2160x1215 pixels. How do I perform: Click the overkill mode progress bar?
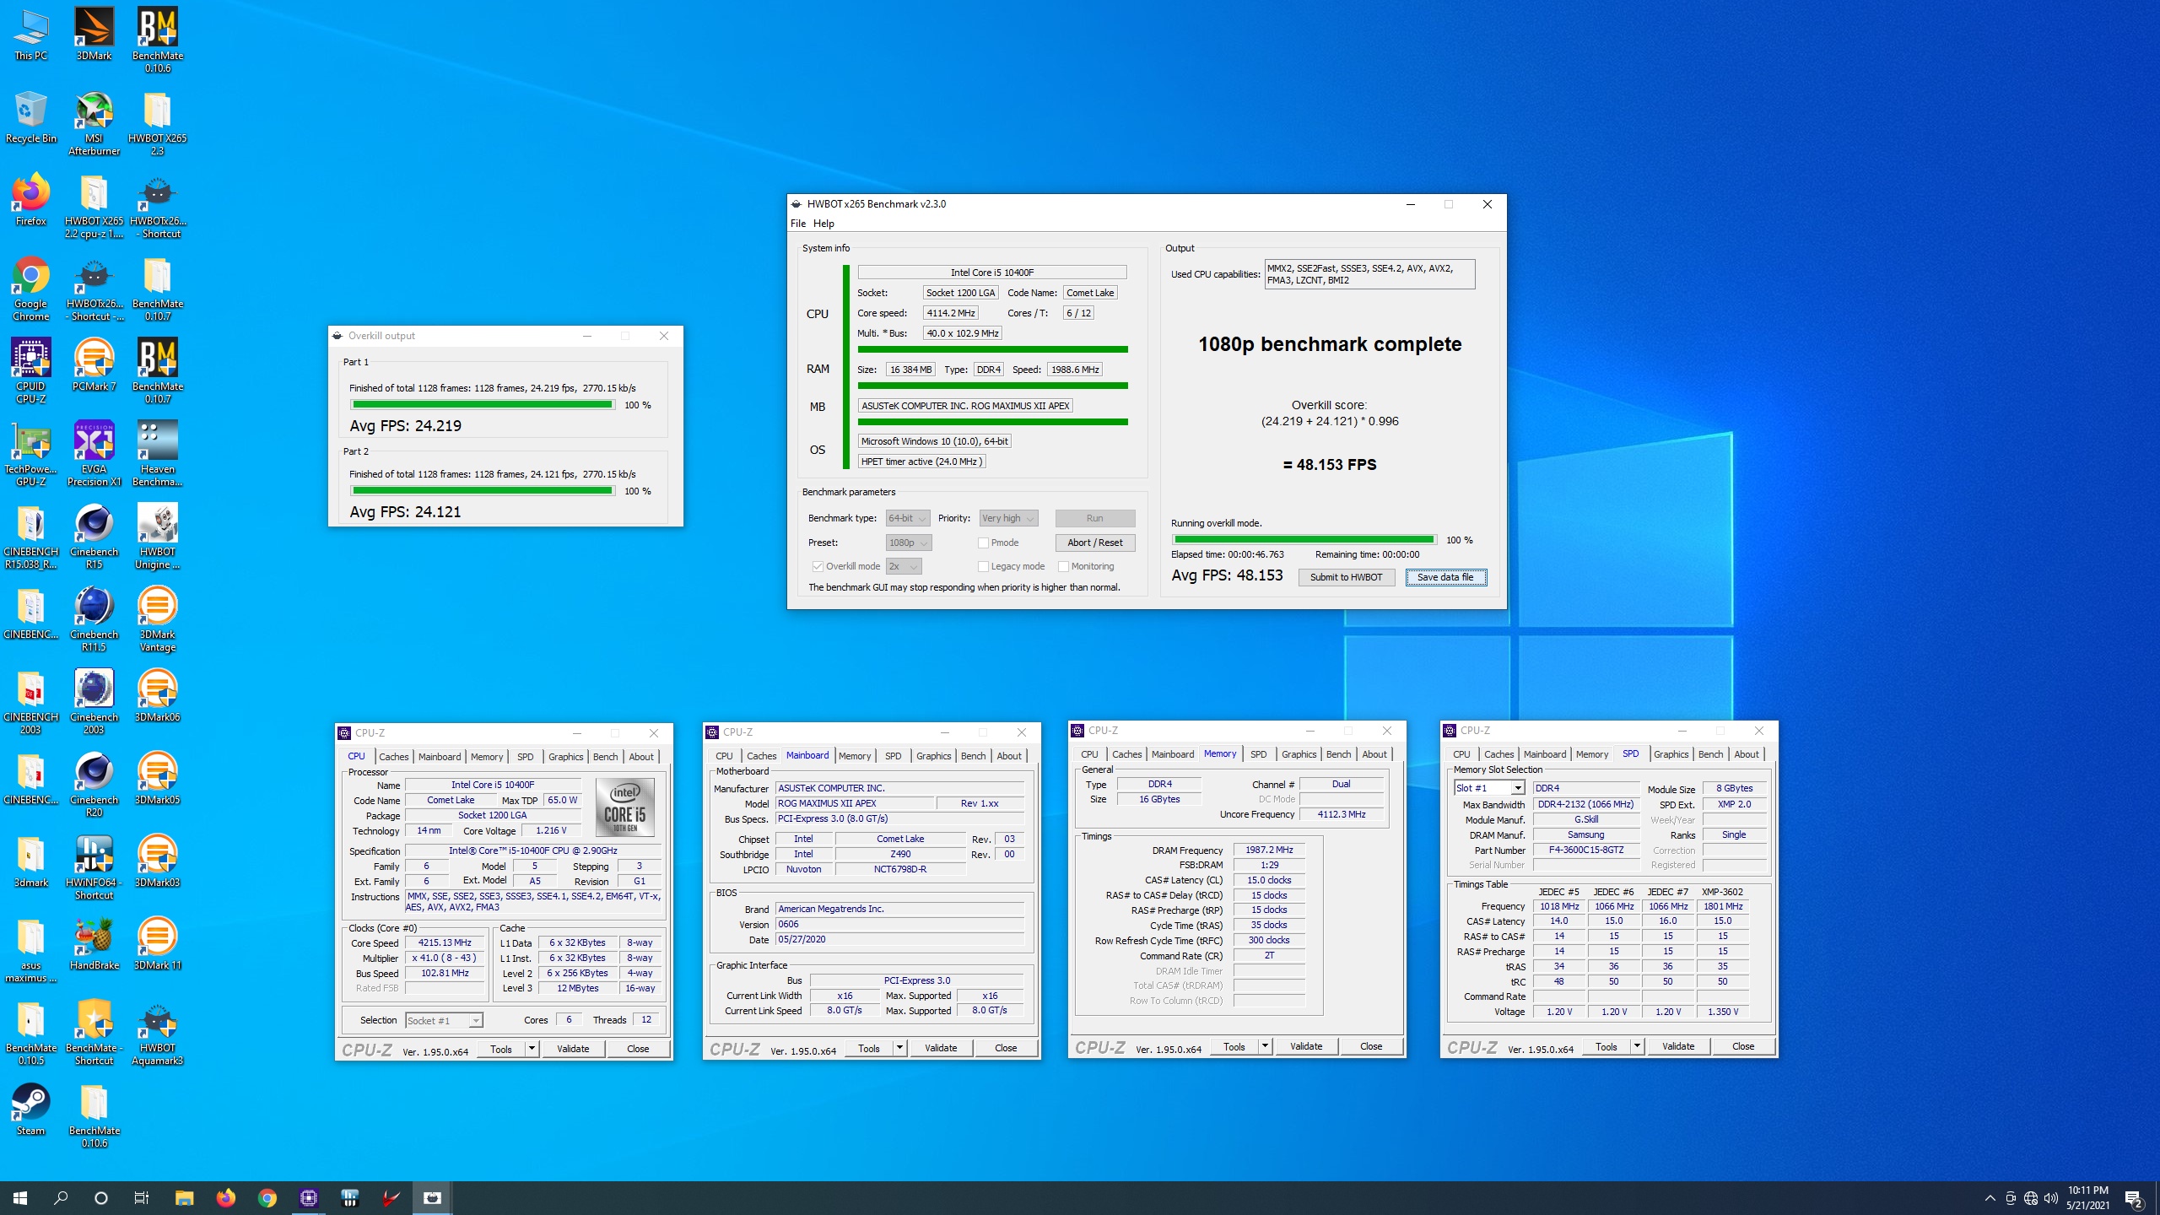click(x=1304, y=540)
